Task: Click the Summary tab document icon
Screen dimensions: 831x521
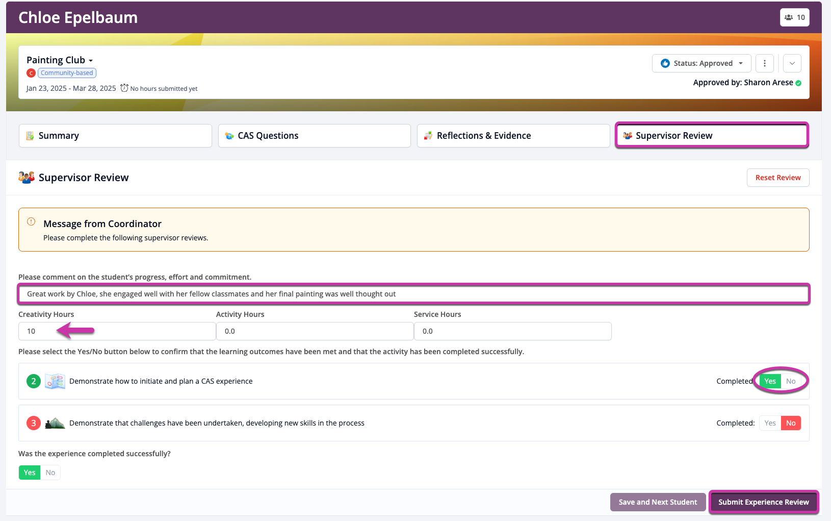Action: click(x=29, y=135)
